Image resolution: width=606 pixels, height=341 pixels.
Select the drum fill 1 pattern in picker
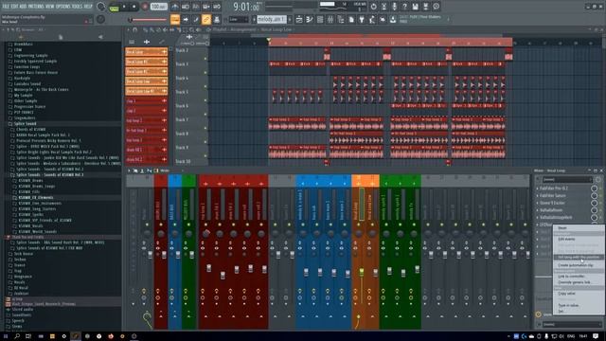(x=146, y=150)
